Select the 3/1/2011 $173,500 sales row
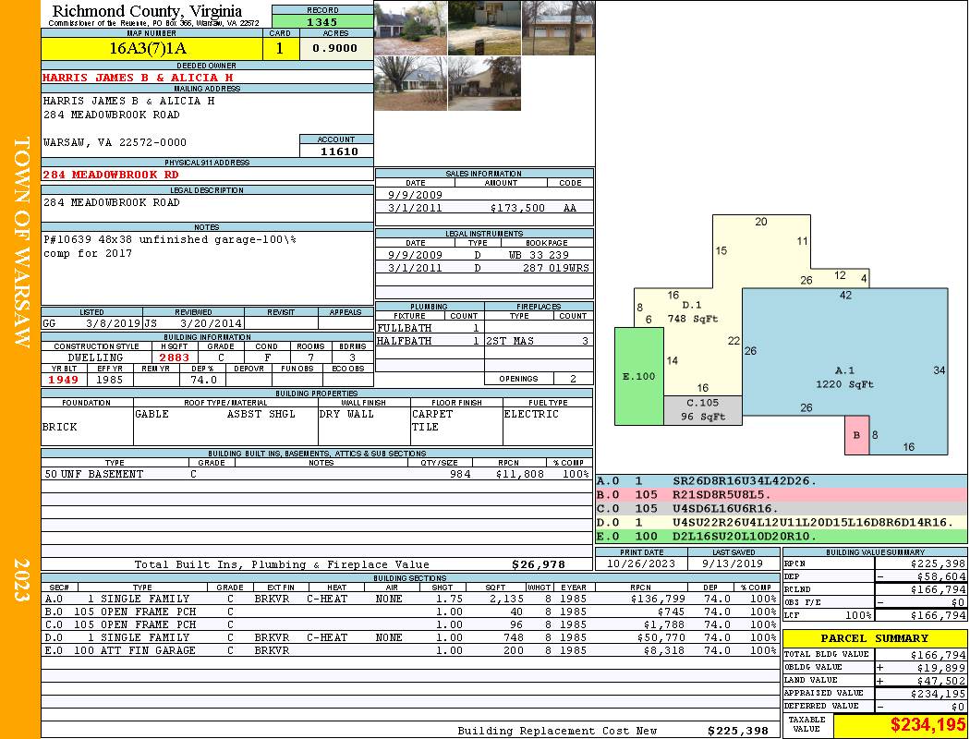Viewport: 970px width, 739px height. click(x=484, y=208)
